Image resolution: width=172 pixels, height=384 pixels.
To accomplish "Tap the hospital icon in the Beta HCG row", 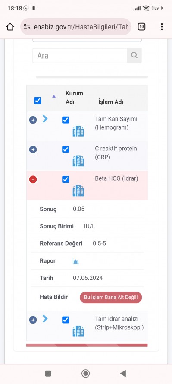I will 78,191.
